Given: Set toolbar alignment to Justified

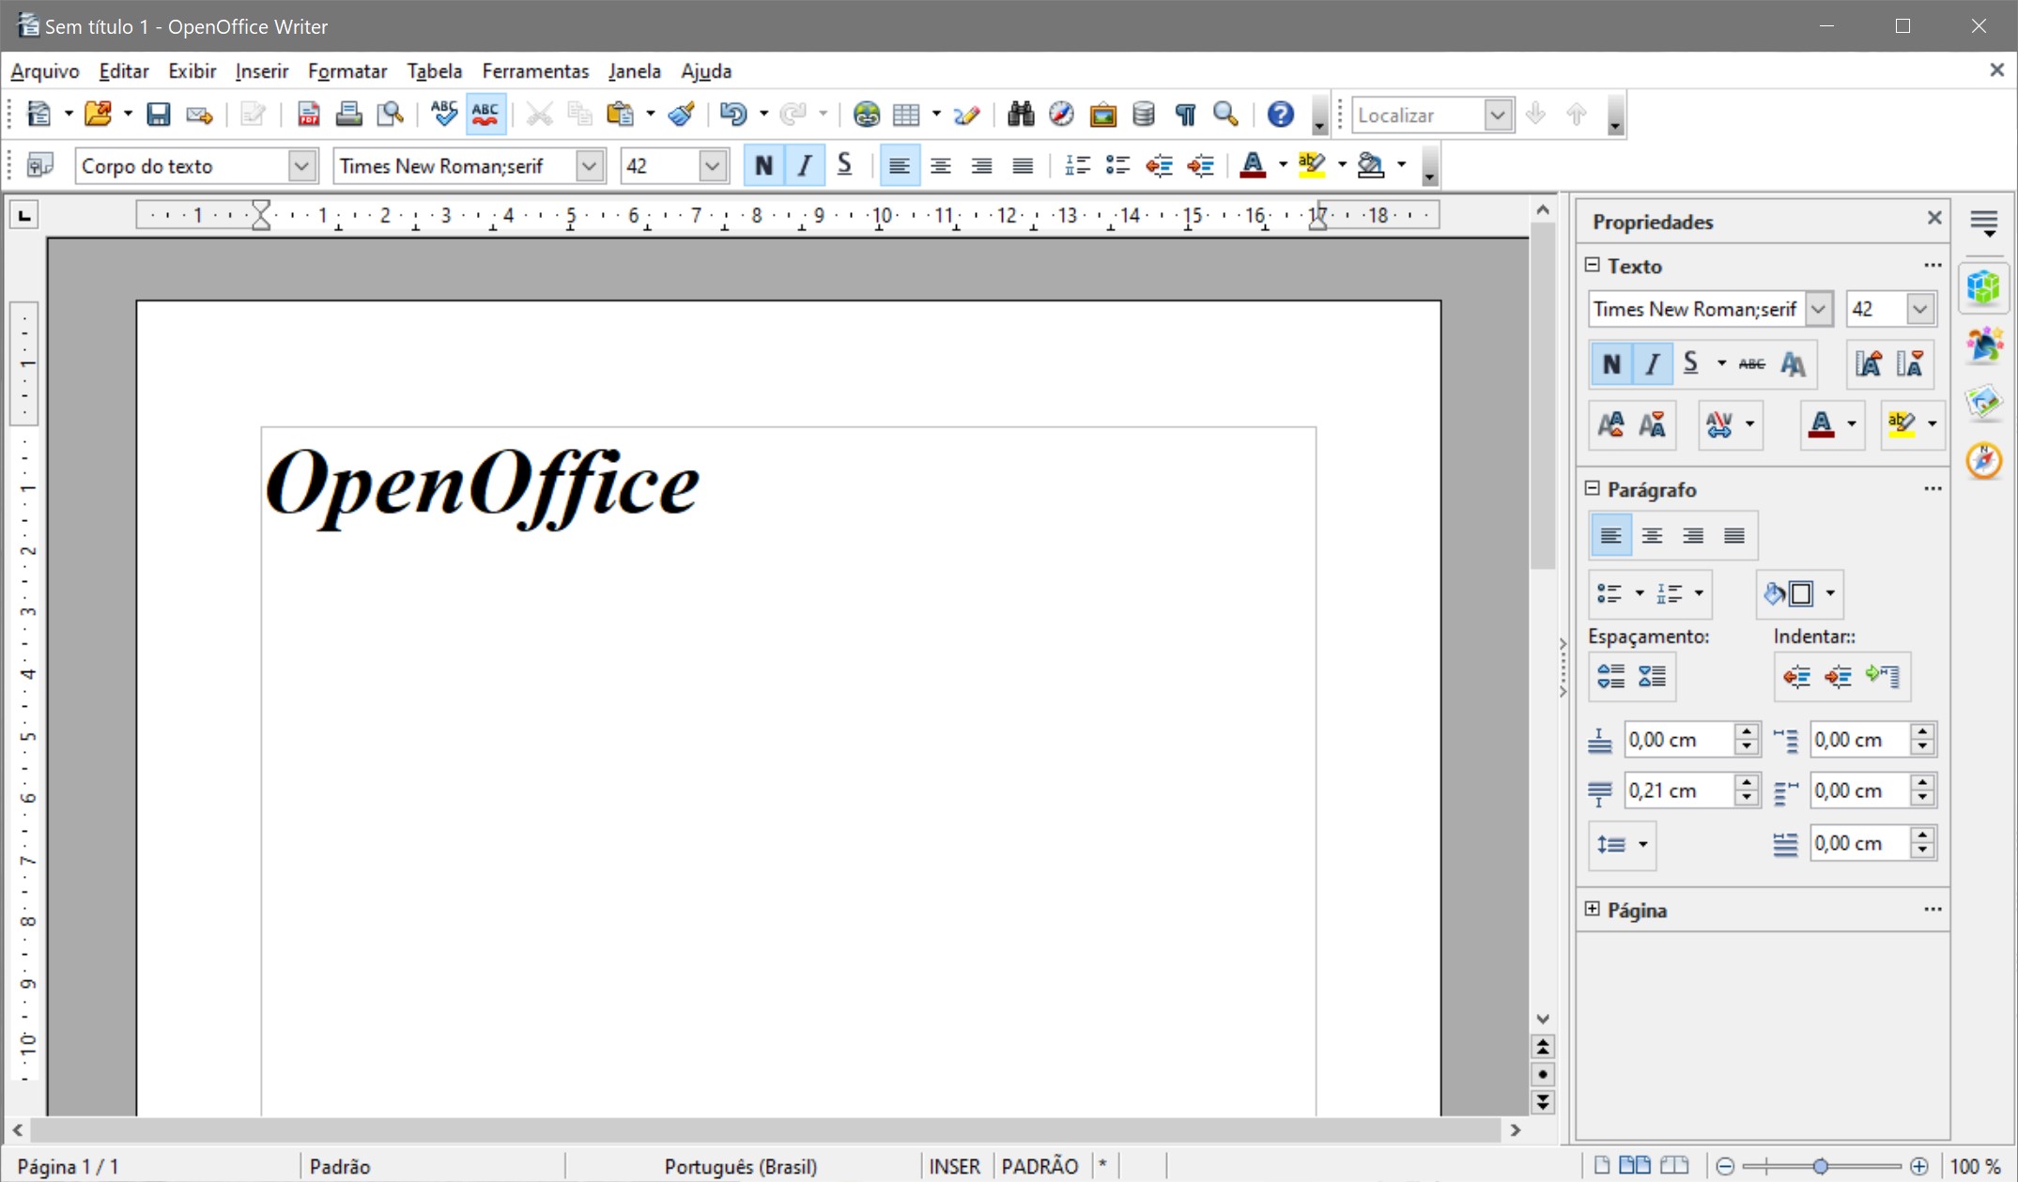Looking at the screenshot, I should pyautogui.click(x=1023, y=166).
